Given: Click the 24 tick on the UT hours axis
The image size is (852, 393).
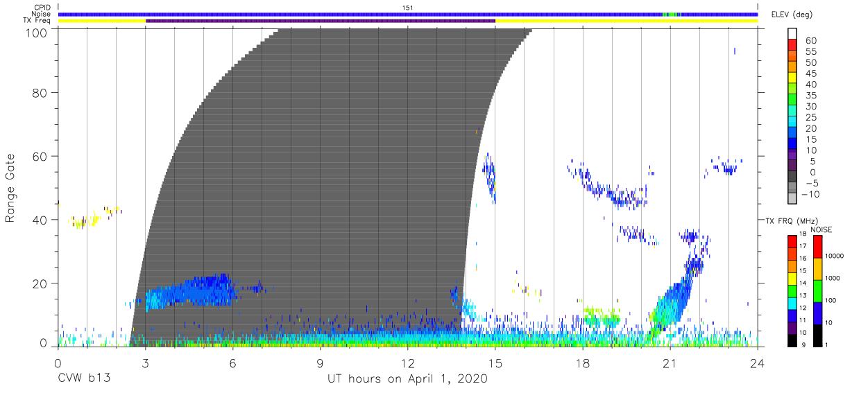Looking at the screenshot, I should click(758, 363).
